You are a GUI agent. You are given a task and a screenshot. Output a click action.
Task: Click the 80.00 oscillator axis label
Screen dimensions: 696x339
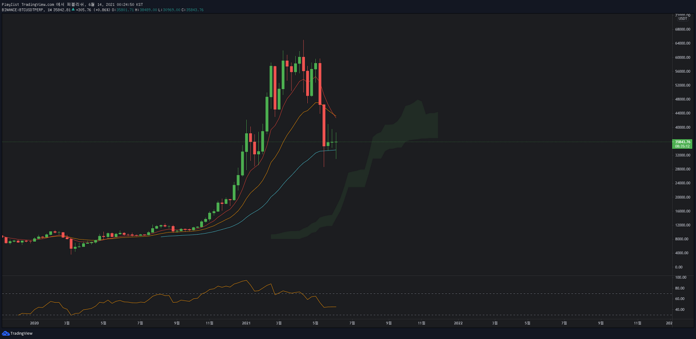[x=681, y=288]
